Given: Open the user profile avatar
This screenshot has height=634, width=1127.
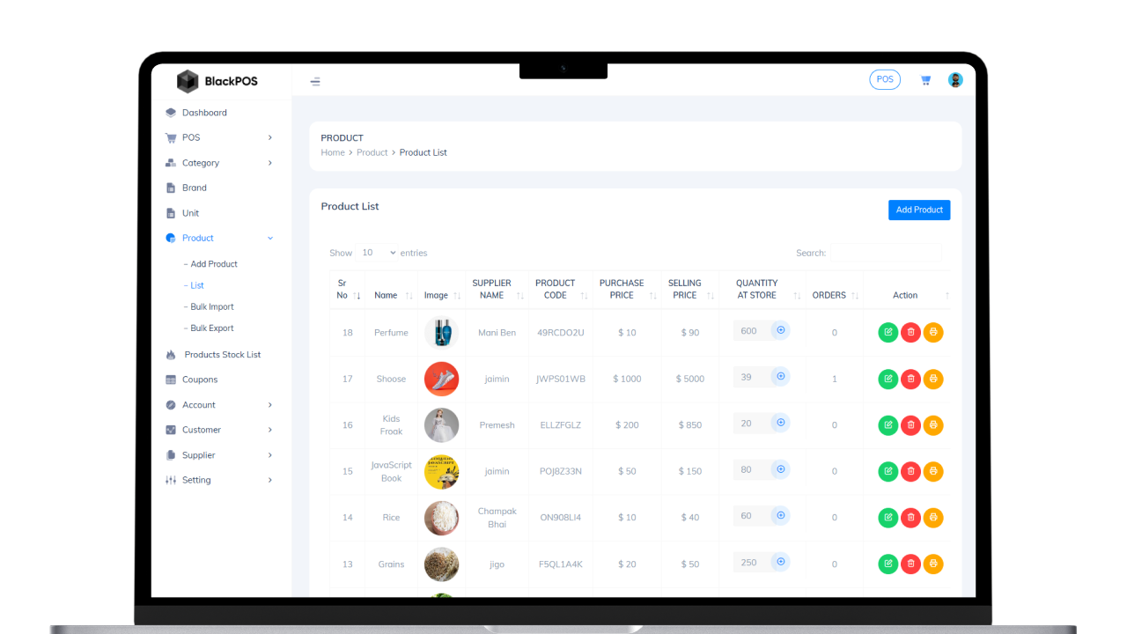Looking at the screenshot, I should coord(955,79).
